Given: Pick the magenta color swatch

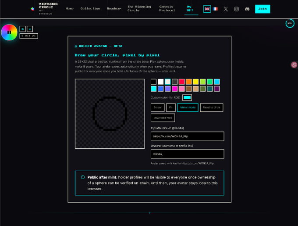Looking at the screenshot, I should click(175, 89).
